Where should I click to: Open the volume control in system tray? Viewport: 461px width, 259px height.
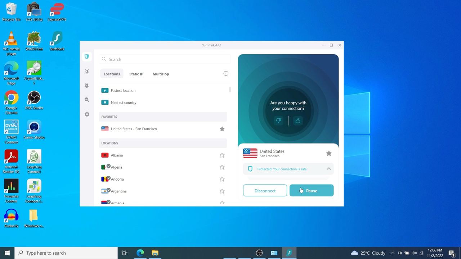(414, 253)
